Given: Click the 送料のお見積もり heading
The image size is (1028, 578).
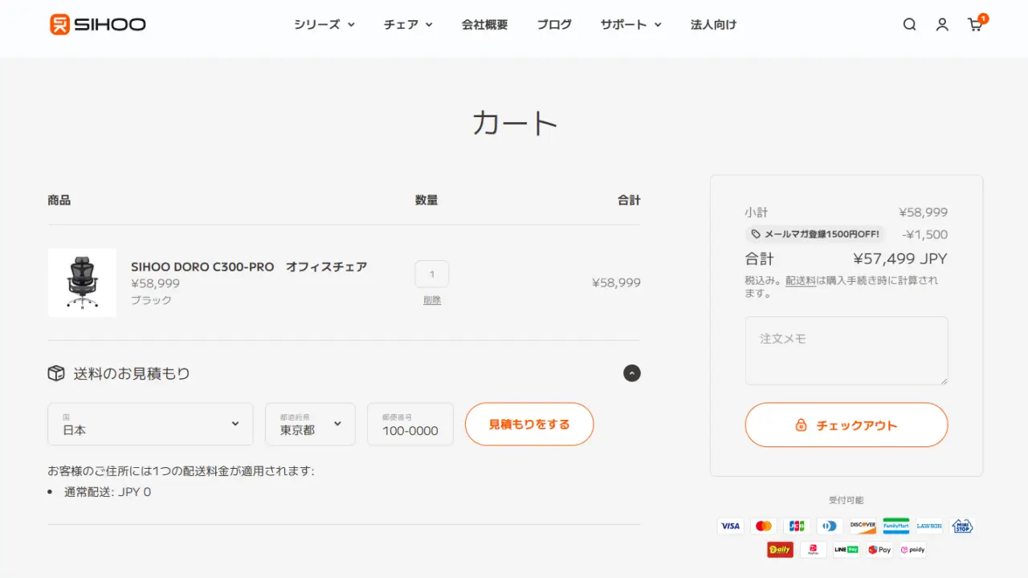Looking at the screenshot, I should coord(132,373).
